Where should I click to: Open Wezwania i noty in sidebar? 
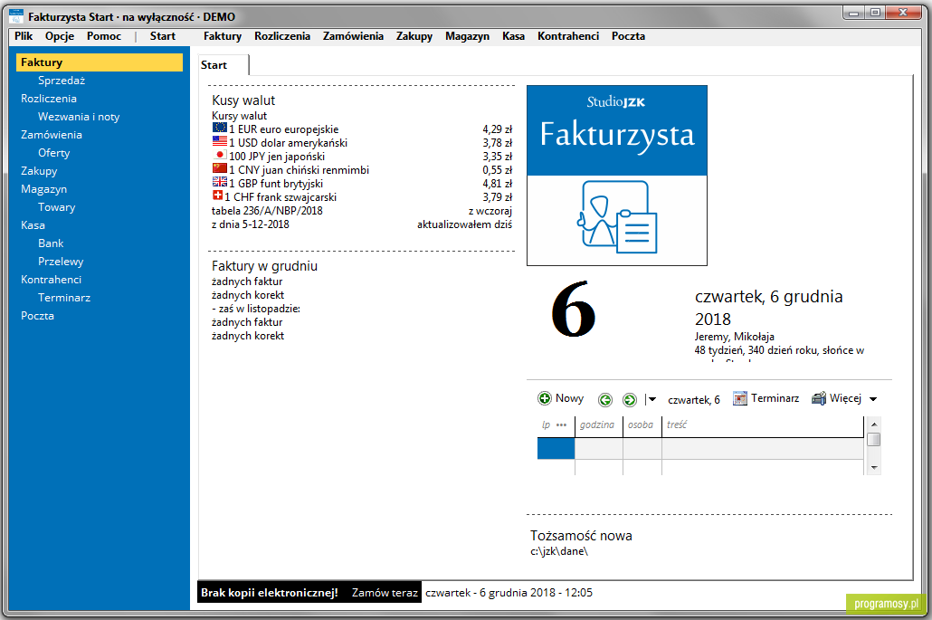click(79, 117)
